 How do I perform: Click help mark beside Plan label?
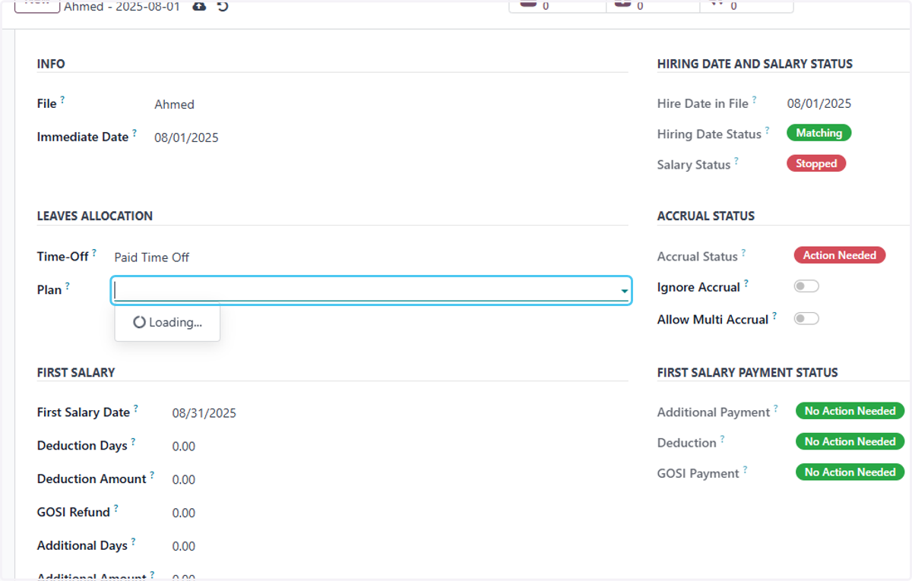[67, 286]
